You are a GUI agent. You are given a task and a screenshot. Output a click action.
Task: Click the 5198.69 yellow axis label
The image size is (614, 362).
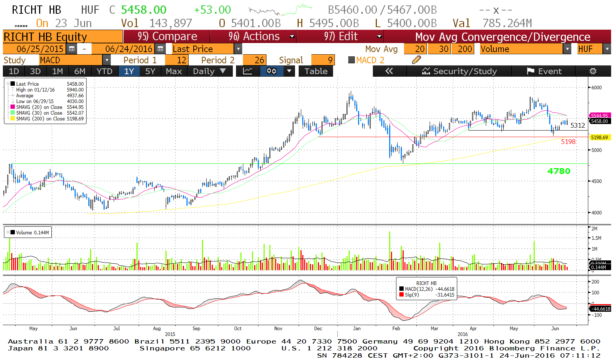600,137
